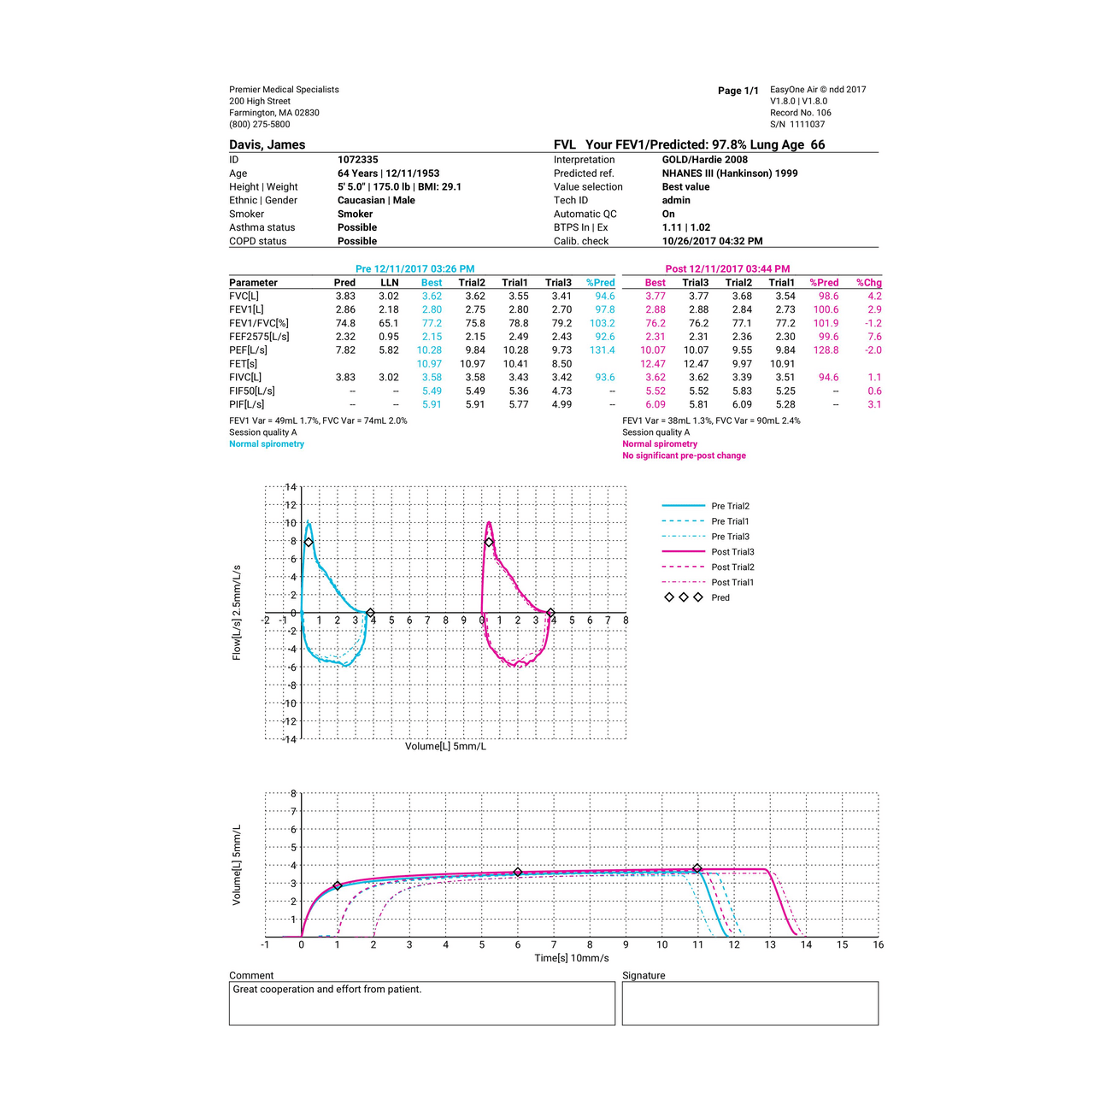Click the patient name Davis, James
The height and width of the screenshot is (1111, 1111).
[267, 144]
